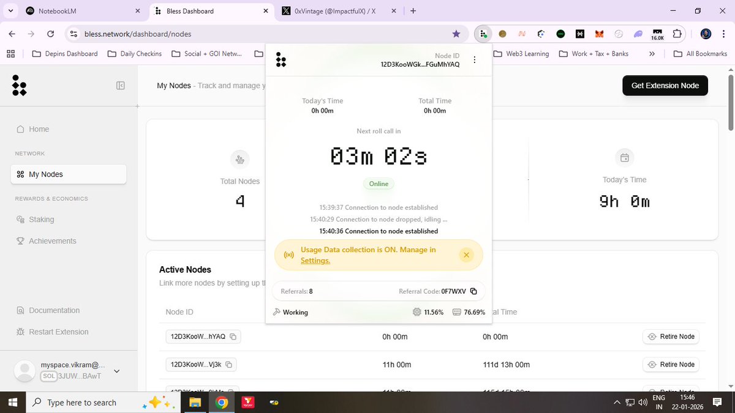
Task: Select My Nodes in the sidebar
Action: pyautogui.click(x=69, y=174)
